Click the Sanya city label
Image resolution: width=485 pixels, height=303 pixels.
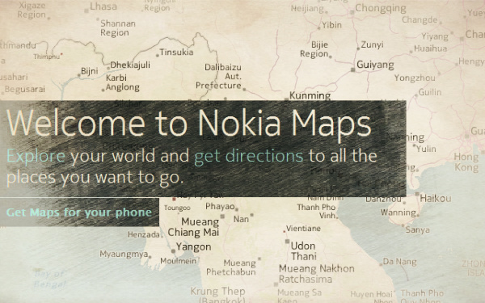[x=418, y=230]
